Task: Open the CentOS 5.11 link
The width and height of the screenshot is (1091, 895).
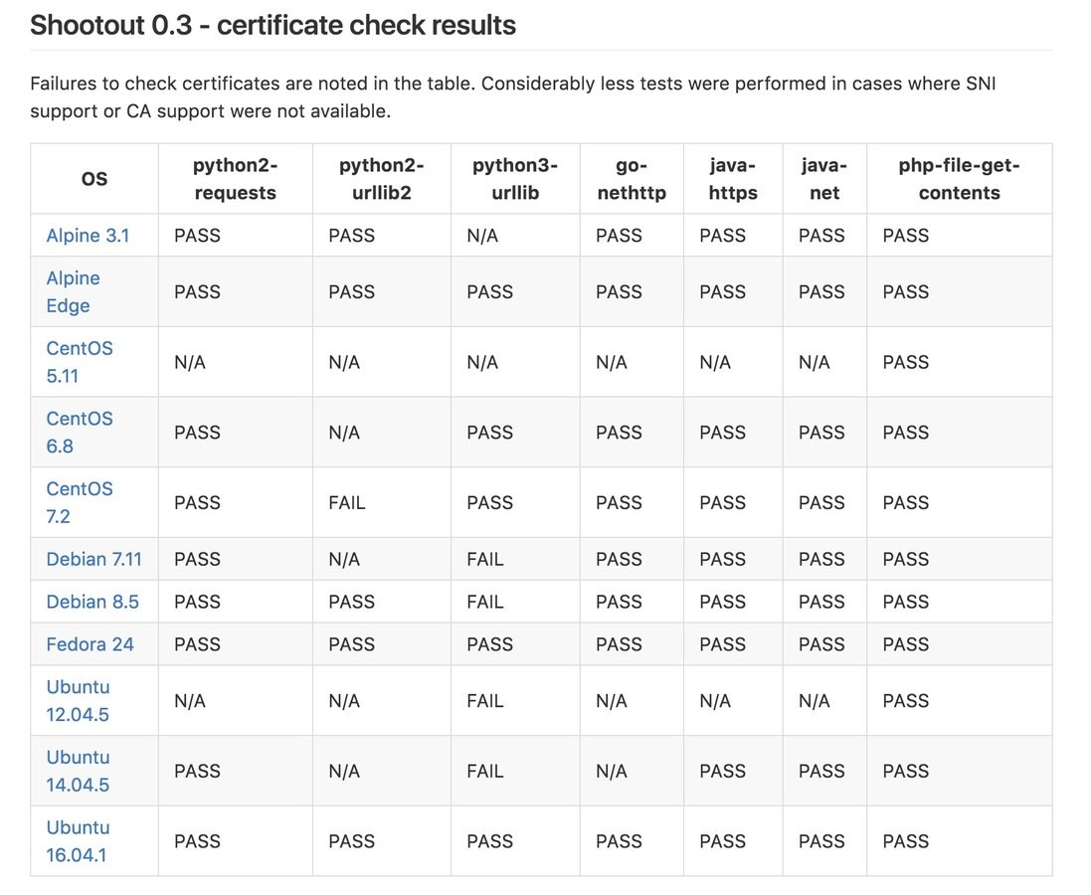Action: pos(80,362)
